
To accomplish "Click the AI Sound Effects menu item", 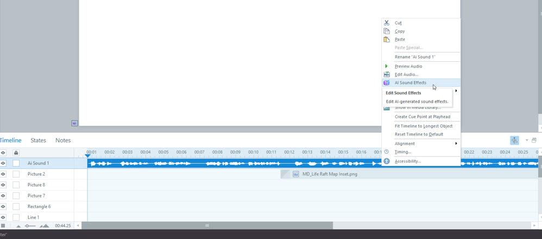I will click(x=421, y=83).
